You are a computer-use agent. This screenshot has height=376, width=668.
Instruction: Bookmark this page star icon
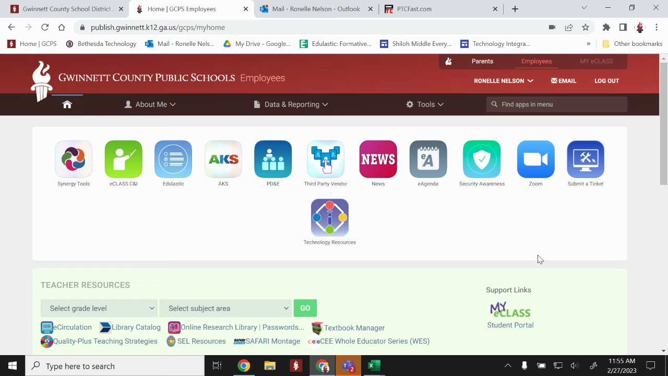[586, 27]
